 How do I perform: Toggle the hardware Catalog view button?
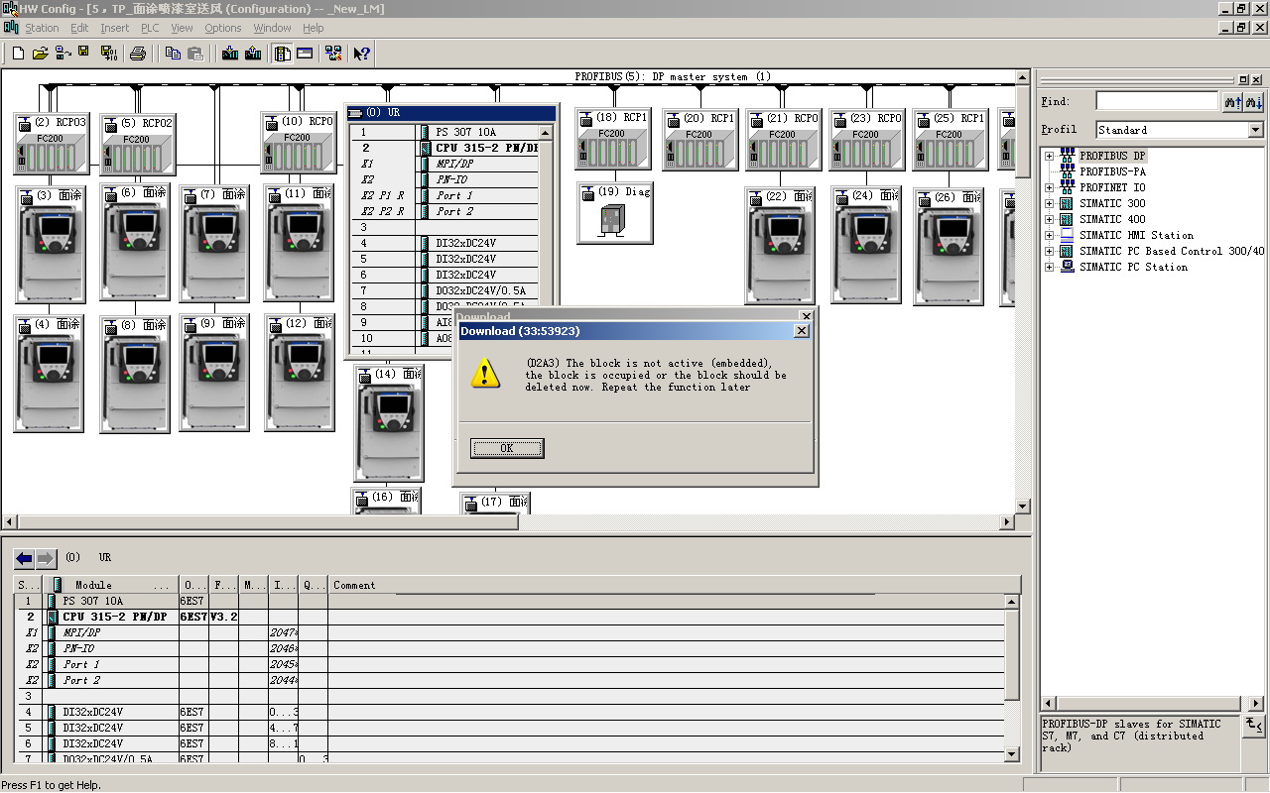pos(283,54)
